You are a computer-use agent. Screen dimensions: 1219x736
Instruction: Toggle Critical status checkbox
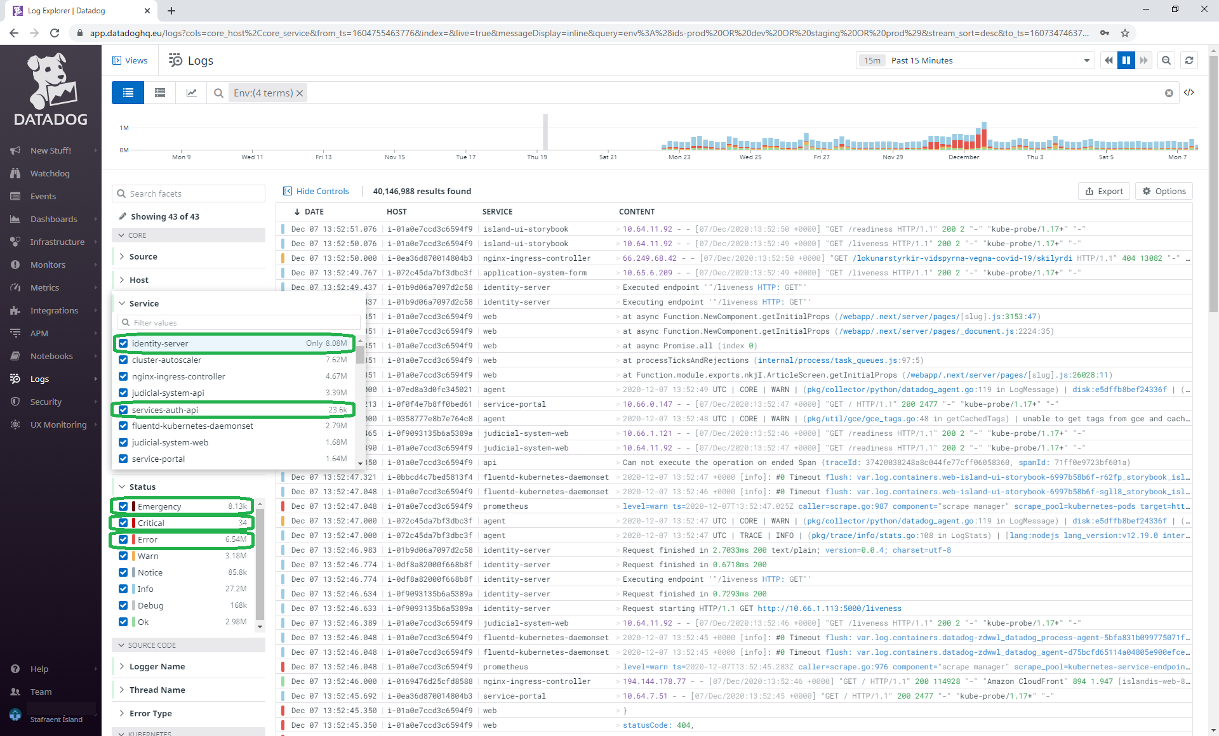click(123, 523)
